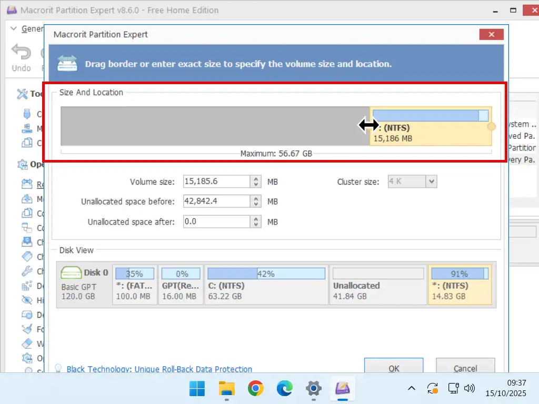Select the C: (NTFS) partition in Disk View
Image resolution: width=539 pixels, height=404 pixels.
tap(266, 285)
